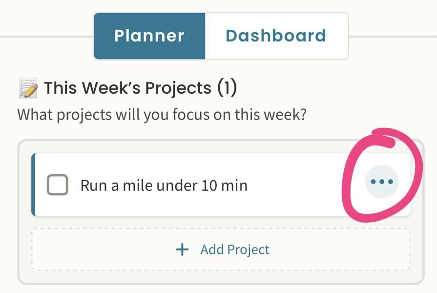Click the plus icon in Add Project
This screenshot has height=293, width=437.
tap(182, 250)
